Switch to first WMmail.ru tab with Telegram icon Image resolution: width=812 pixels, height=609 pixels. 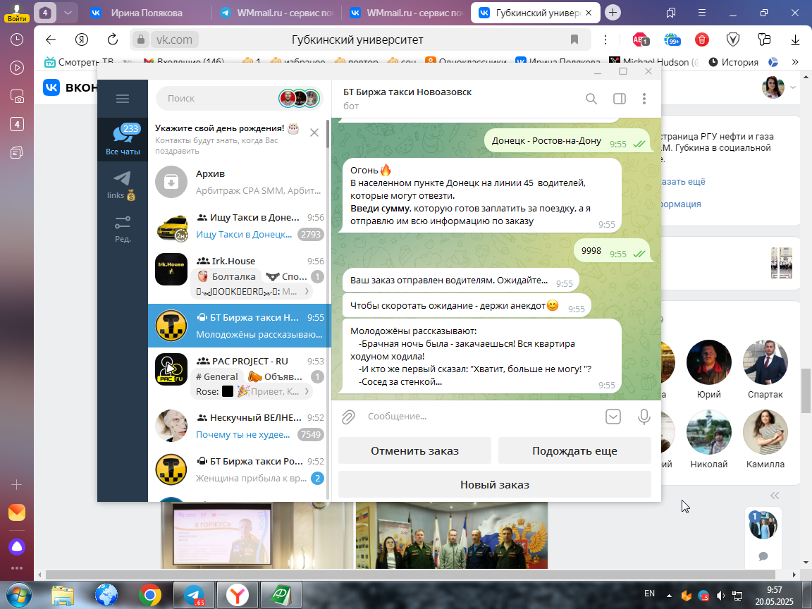point(276,13)
